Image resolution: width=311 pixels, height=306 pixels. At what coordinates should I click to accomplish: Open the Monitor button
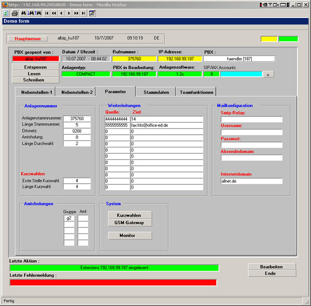click(130, 235)
